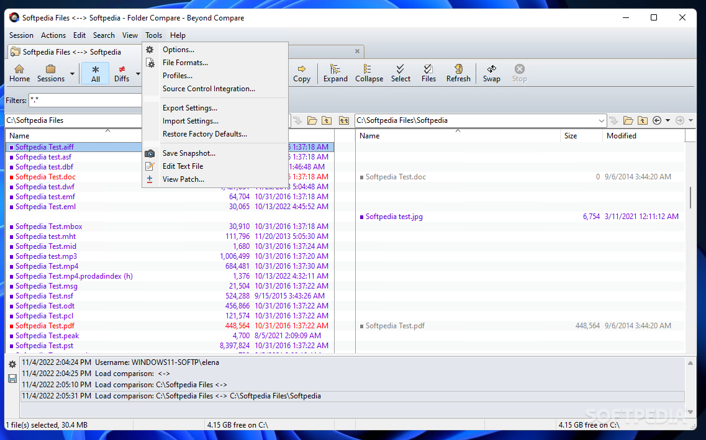Swap the left and right sides
Viewport: 706px width, 440px height.
[x=492, y=73]
